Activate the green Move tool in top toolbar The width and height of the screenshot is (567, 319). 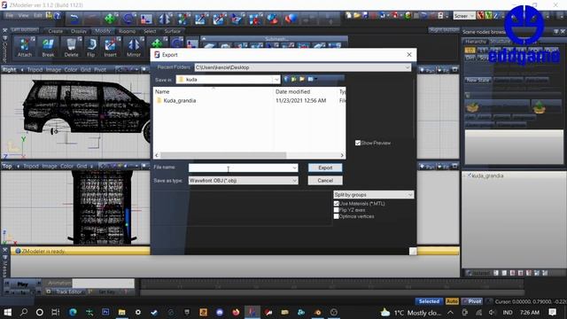click(110, 19)
